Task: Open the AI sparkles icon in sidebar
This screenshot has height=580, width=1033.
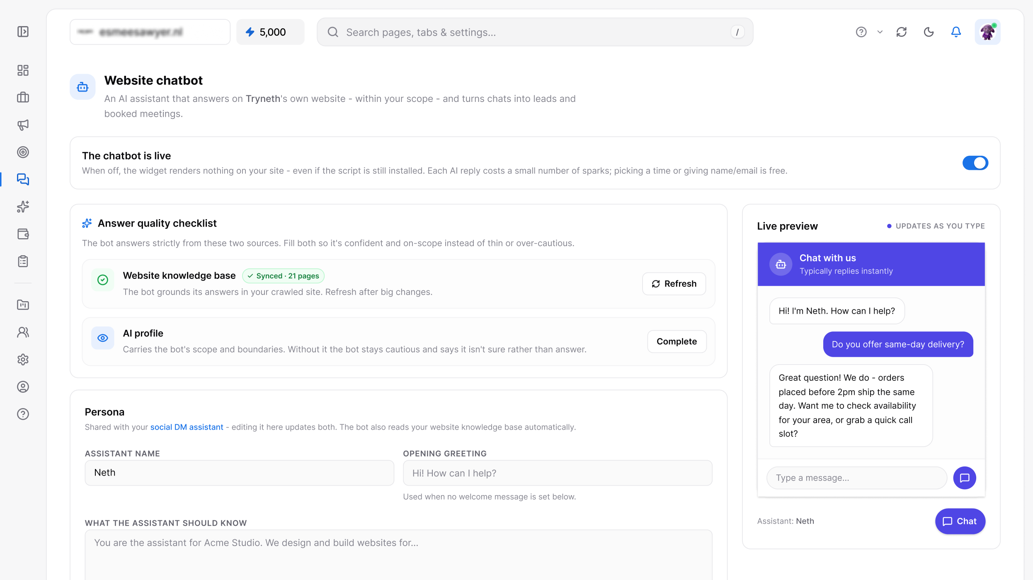Action: tap(23, 207)
